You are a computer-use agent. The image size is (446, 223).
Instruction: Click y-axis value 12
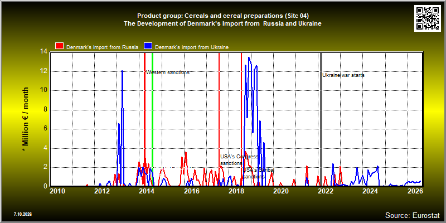[43, 71]
